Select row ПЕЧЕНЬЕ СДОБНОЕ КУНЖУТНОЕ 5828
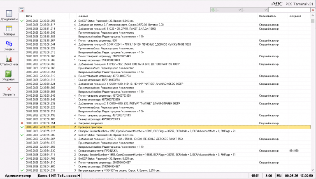This screenshot has height=179, width=316. 165,44
